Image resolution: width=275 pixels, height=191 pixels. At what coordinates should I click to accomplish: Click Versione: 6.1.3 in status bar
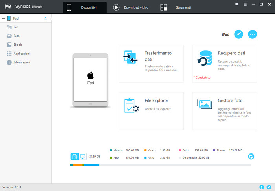pos(12,187)
